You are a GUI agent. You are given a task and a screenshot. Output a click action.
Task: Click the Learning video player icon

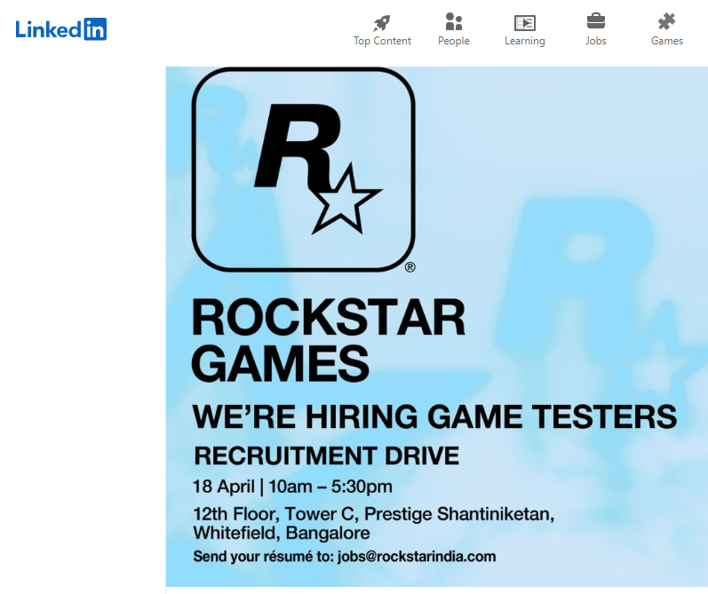tap(524, 22)
